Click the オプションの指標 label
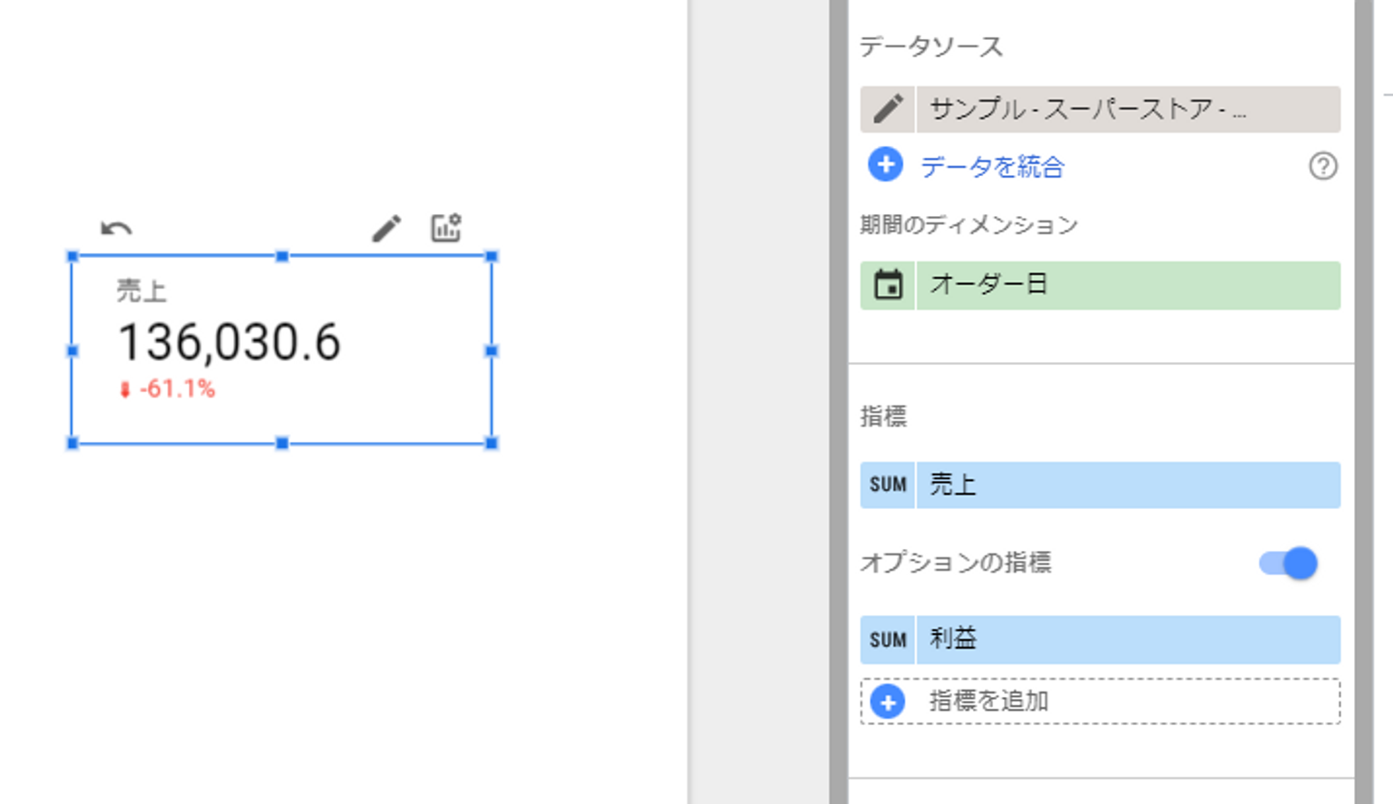Viewport: 1393px width, 804px height. point(956,563)
